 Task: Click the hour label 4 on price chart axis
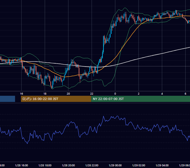tap(162, 94)
